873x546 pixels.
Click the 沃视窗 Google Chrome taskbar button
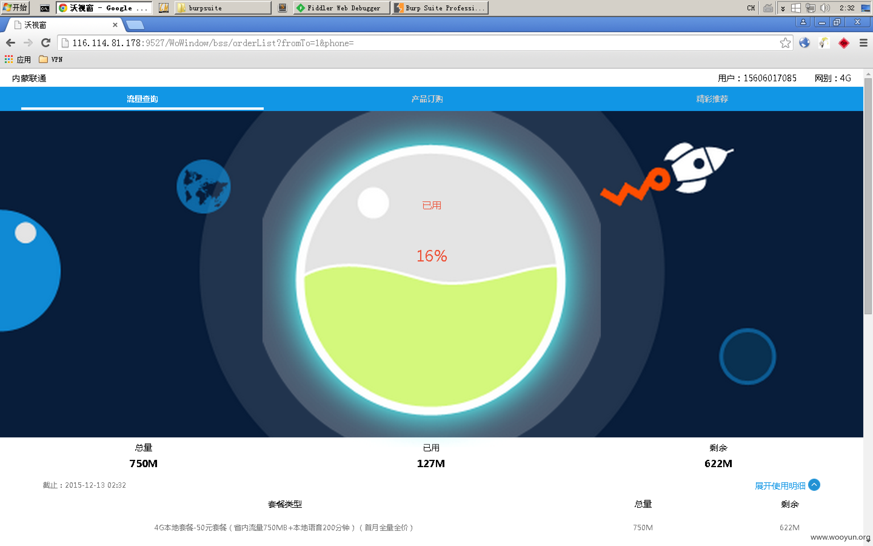pyautogui.click(x=104, y=8)
